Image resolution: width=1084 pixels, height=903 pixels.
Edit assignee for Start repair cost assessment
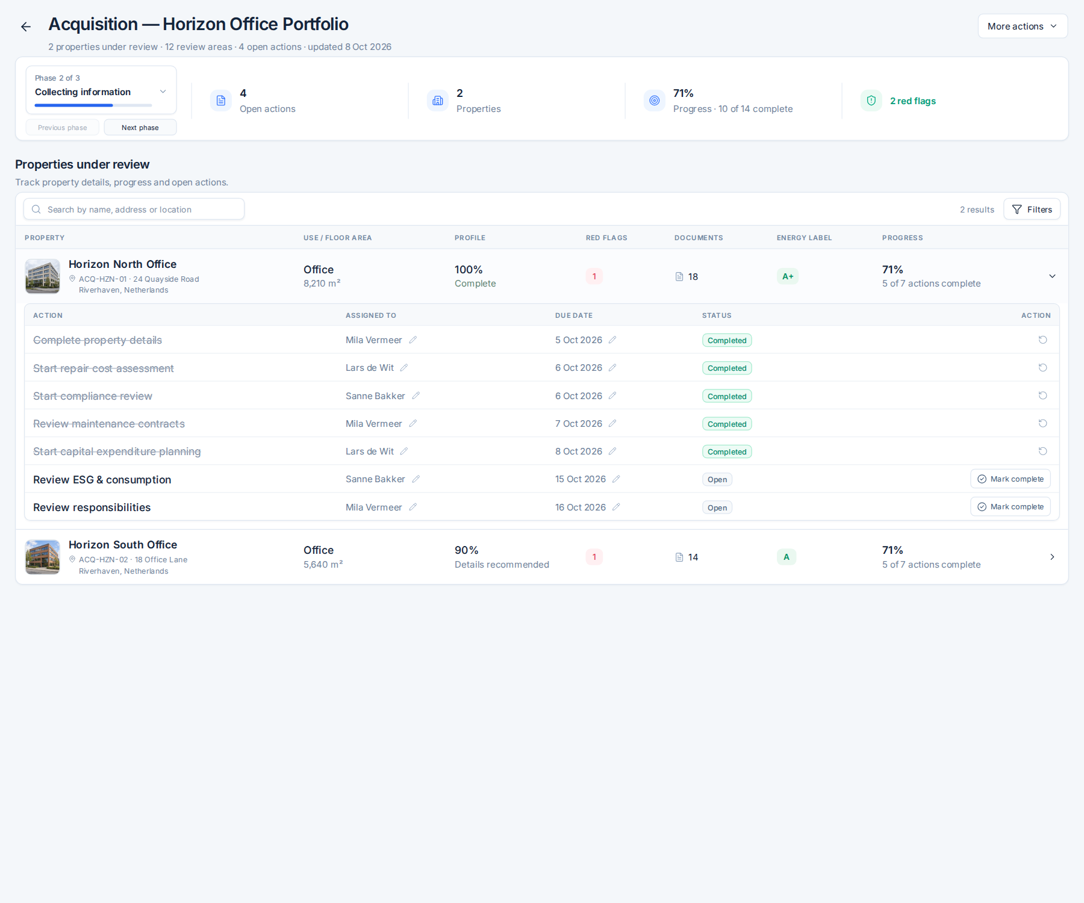point(404,368)
